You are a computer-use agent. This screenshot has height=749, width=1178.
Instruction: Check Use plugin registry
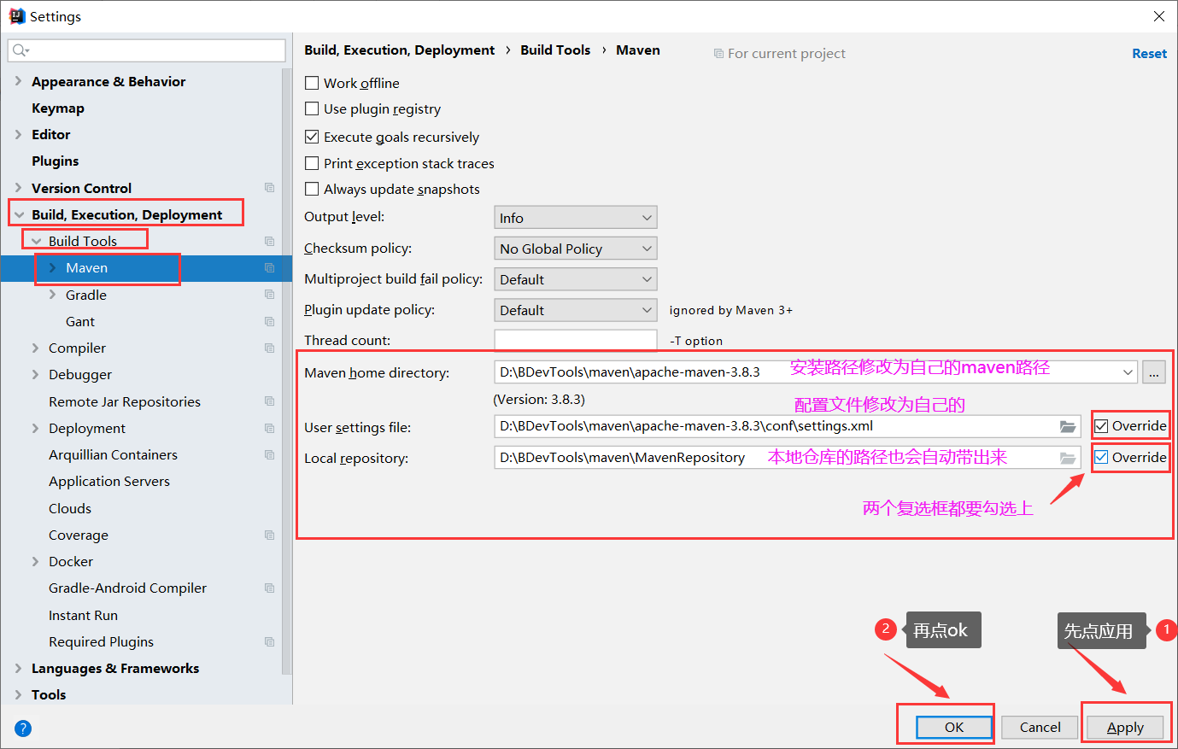[312, 108]
